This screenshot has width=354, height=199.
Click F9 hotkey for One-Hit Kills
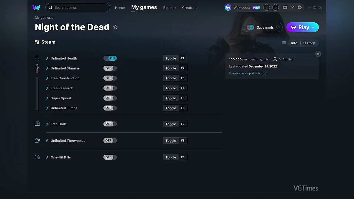point(183,157)
